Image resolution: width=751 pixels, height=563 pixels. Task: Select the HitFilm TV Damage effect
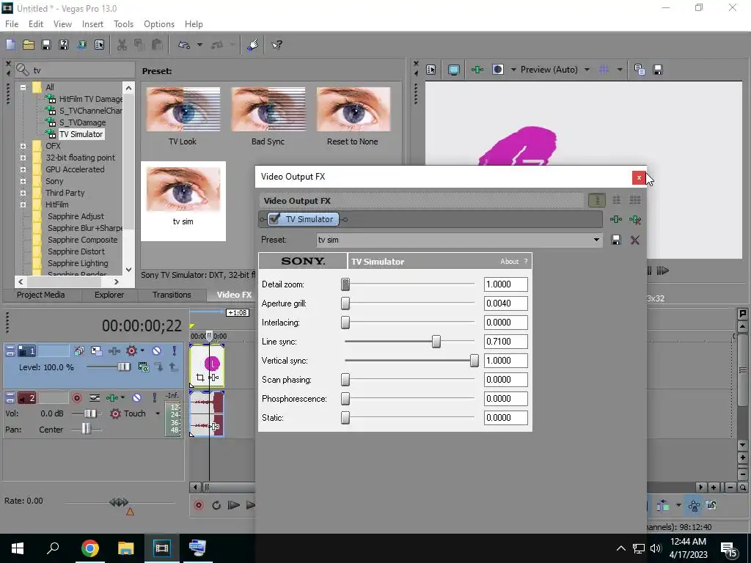90,99
